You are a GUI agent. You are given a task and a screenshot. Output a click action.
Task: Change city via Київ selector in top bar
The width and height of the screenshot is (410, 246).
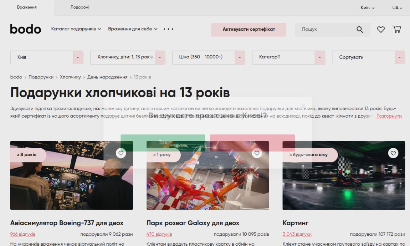[x=367, y=8]
